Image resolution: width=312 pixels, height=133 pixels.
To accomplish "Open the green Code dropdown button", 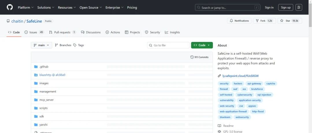I will 202,45.
